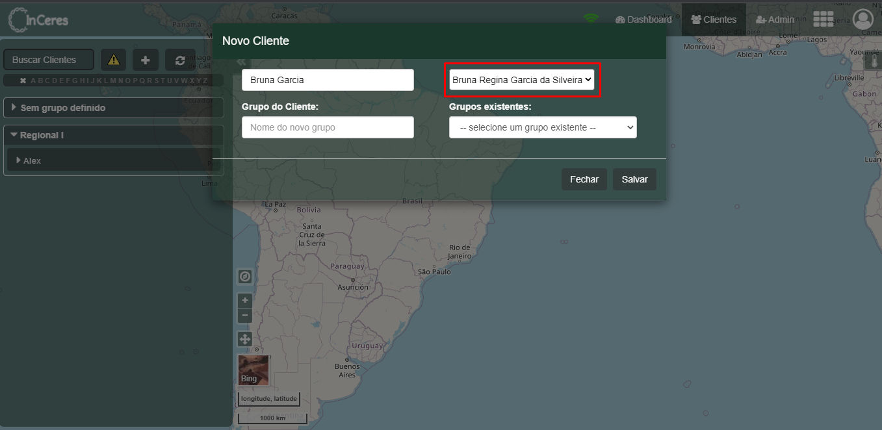882x430 pixels.
Task: Click the Grupo do Cliente label
Action: [280, 107]
